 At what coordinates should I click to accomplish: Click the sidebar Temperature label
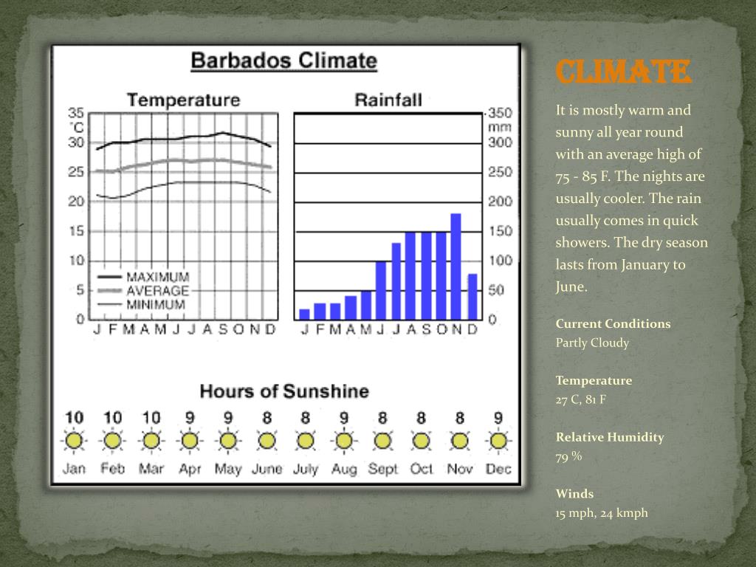point(594,380)
